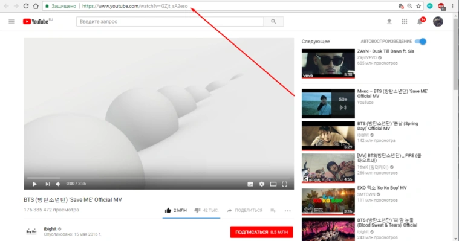This screenshot has width=459, height=241.
Task: Click the ПОДЕЛИТЬСЯ share button
Action: coord(245,210)
